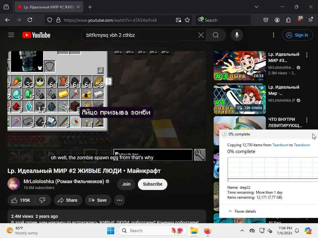Open picture-in-picture icon in address bar
The height and width of the screenshot is (238, 318).
click(179, 20)
